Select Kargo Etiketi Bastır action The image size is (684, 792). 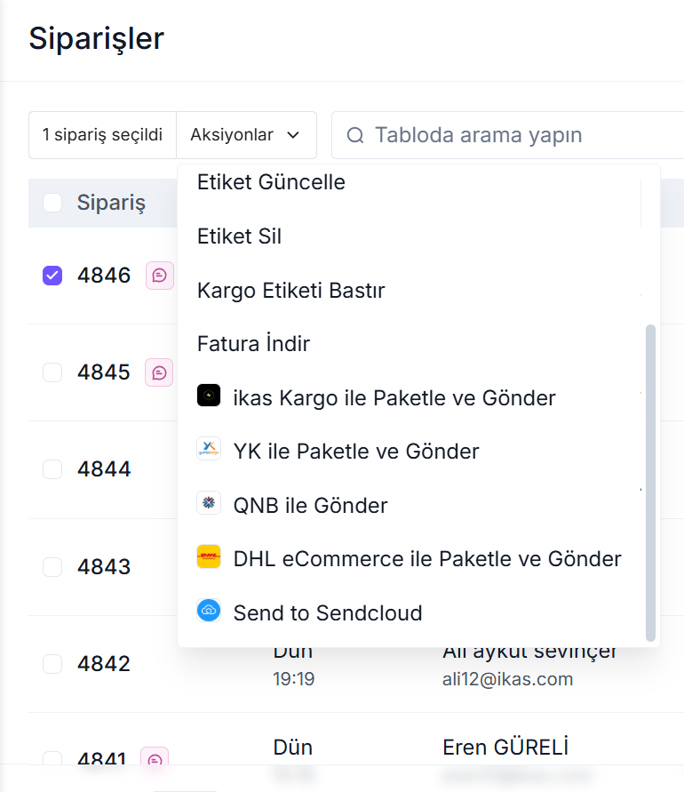(x=290, y=291)
